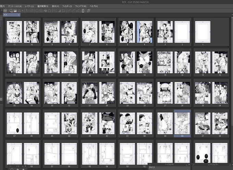Select highlighted page 38 thumbnail
233x170 pixels.
[x=182, y=123]
